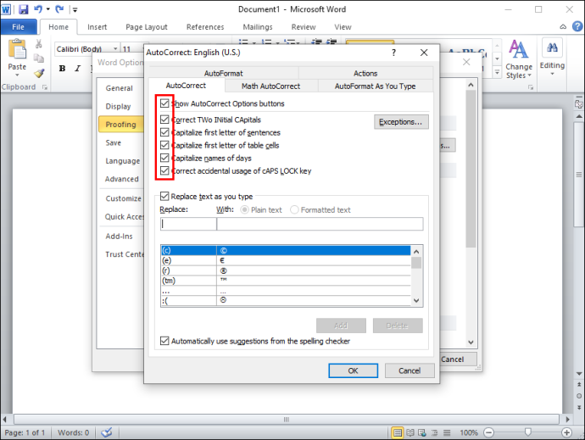Viewport: 585px width, 440px height.
Task: Switch to Full Screen Reading view icon
Action: [x=410, y=432]
